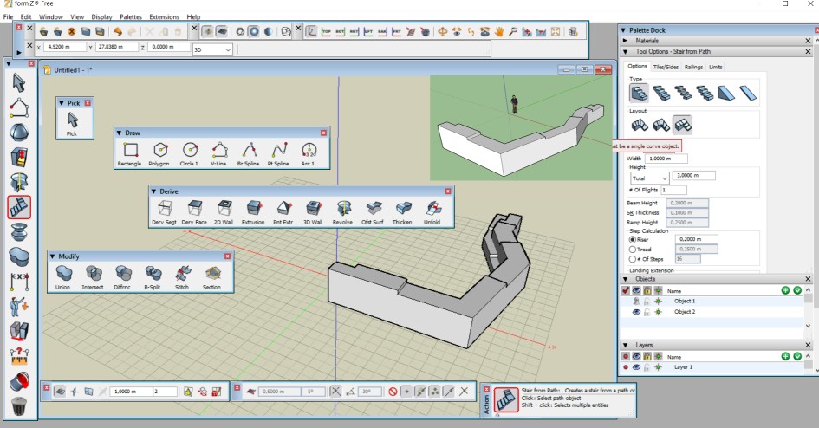The image size is (819, 428).
Task: Select the Bz Spline tool
Action: click(249, 154)
